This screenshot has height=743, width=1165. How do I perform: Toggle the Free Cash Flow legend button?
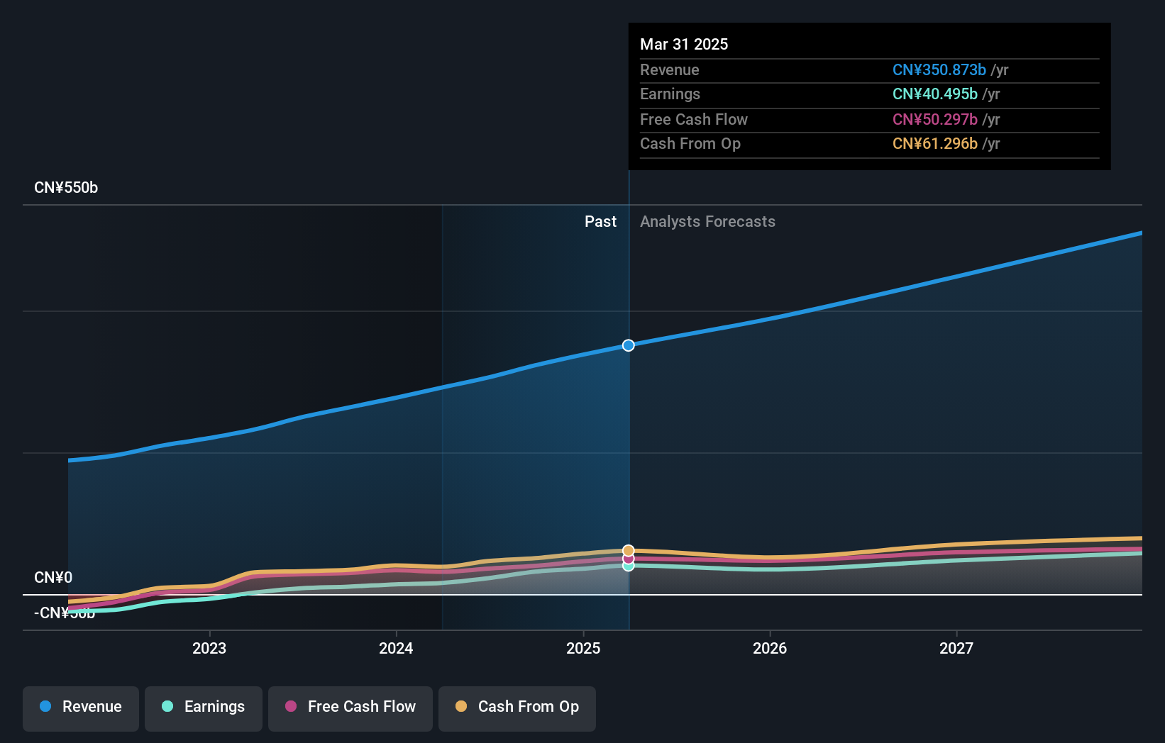(x=350, y=708)
